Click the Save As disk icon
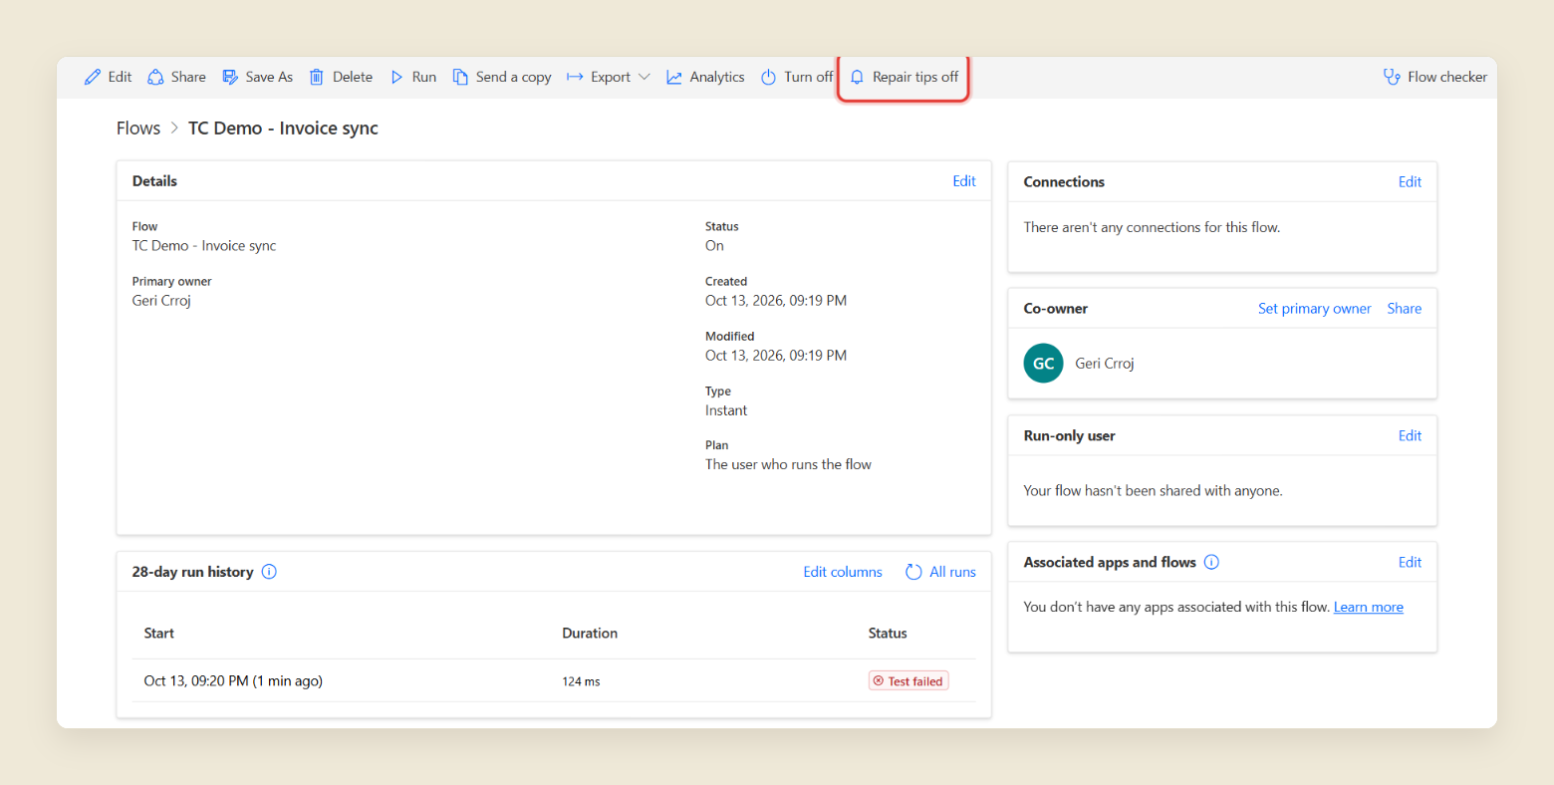This screenshot has width=1554, height=785. click(230, 77)
